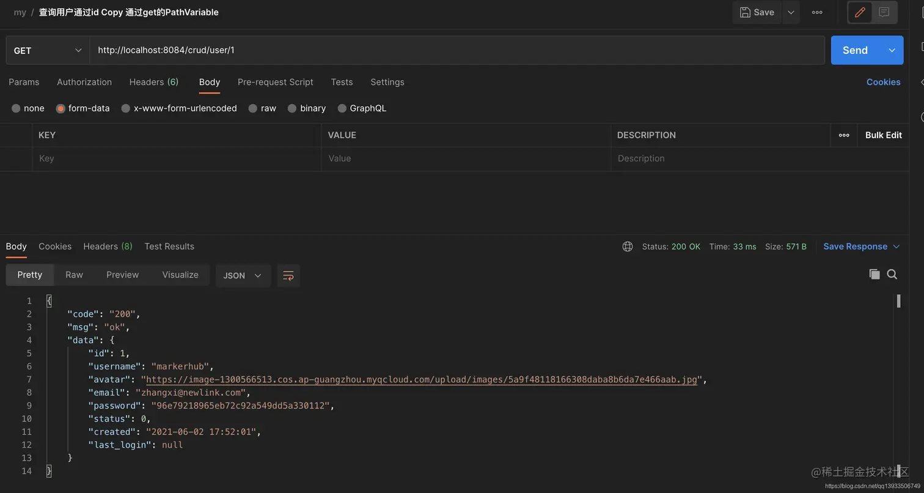
Task: Click Bulk Edit for form-data
Action: pos(883,135)
